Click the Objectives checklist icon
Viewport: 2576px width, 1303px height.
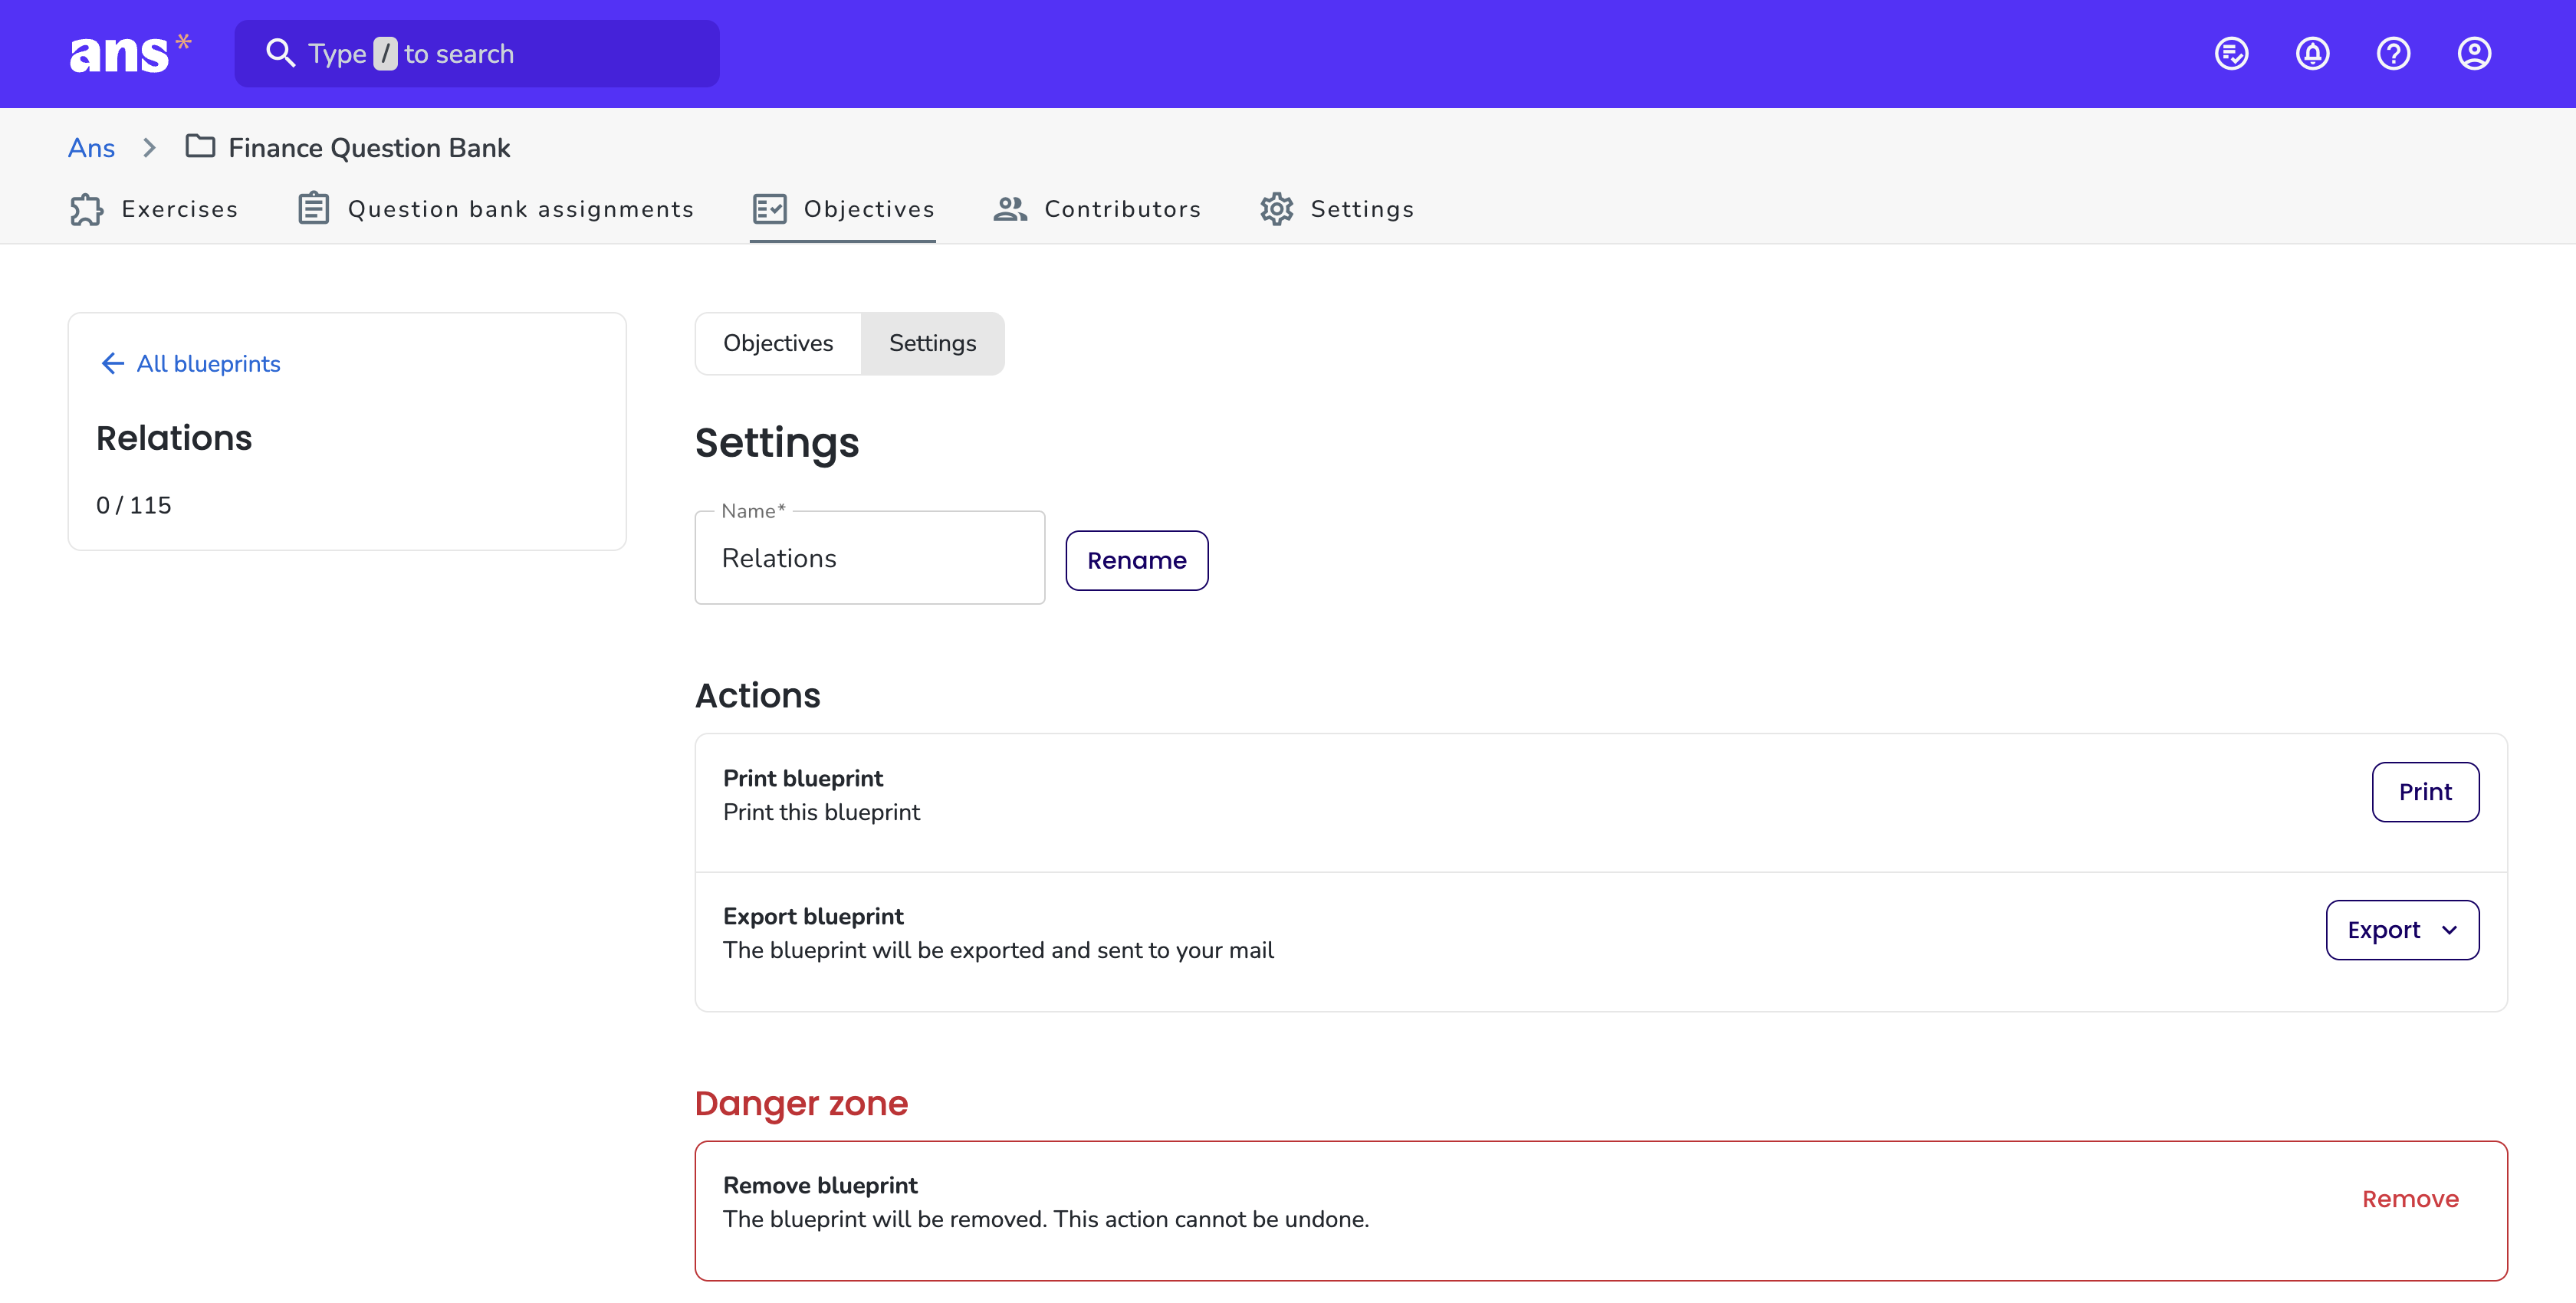(769, 209)
